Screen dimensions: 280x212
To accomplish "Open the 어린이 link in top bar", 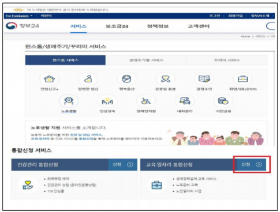I will 46,16.
